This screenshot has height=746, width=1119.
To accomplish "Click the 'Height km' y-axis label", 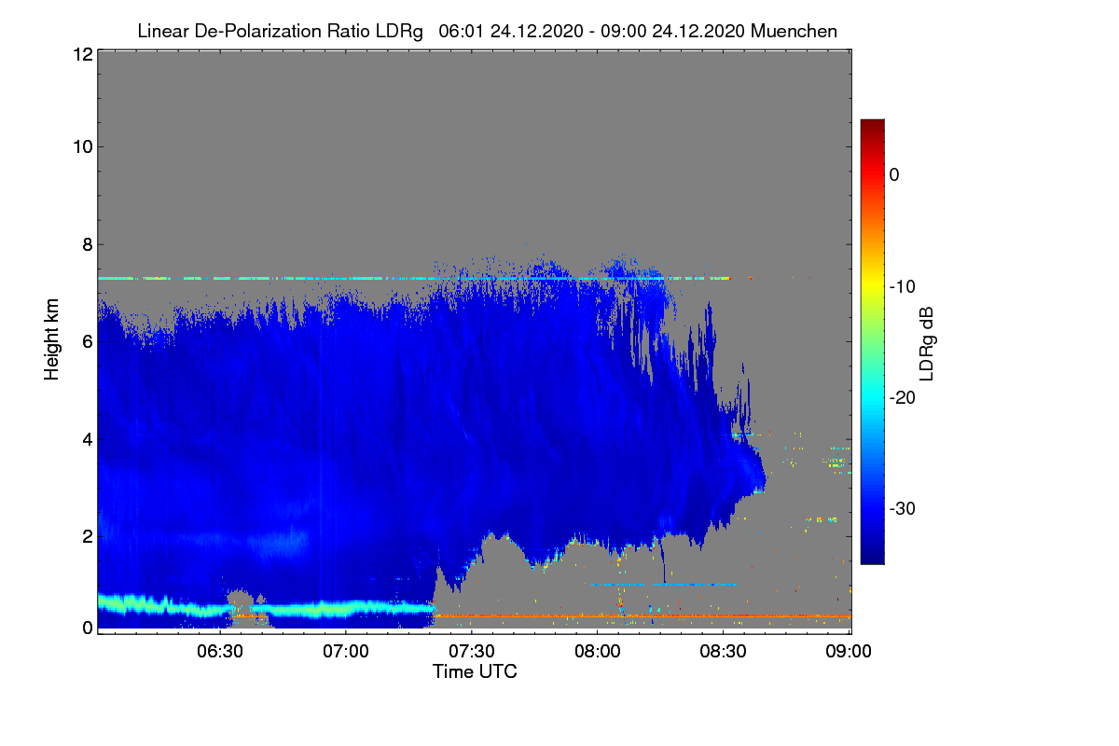I will click(x=51, y=339).
